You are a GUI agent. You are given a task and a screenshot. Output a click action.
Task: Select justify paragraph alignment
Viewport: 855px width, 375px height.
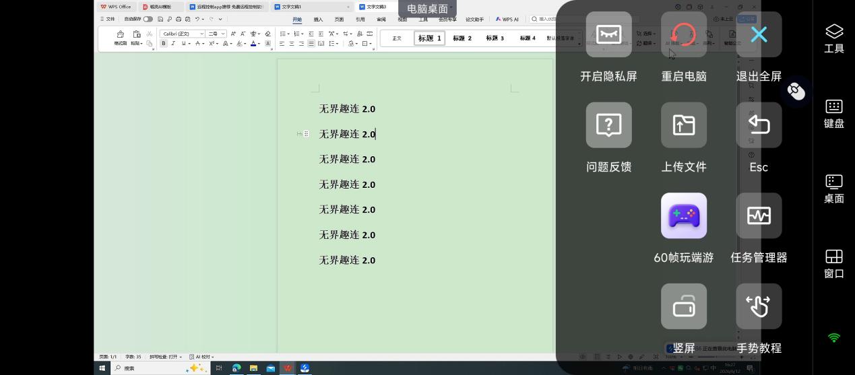point(311,43)
